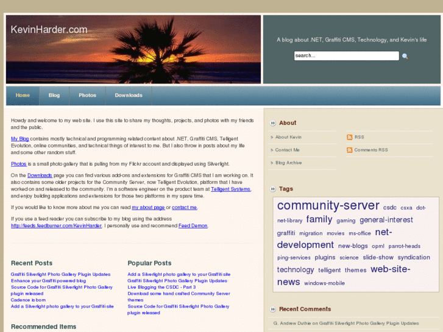Viewport: 443px width, 332px height.
Task: Select the general-interest tag
Action: point(386,220)
